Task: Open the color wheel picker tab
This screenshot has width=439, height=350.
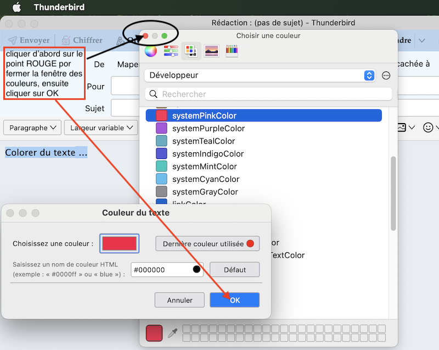Action: (150, 51)
